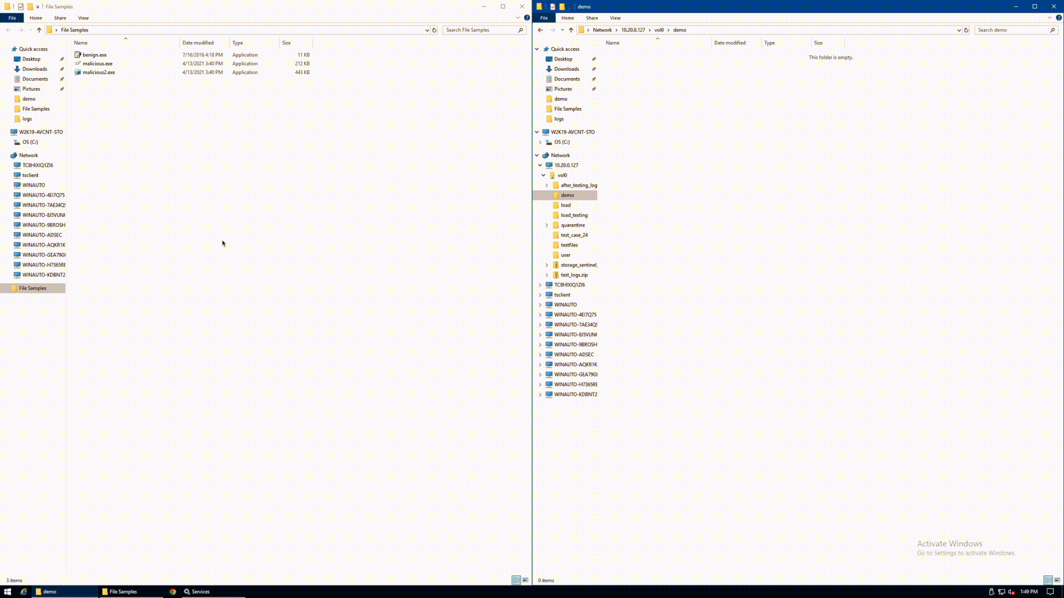1064x598 pixels.
Task: Open Internet Explorer from the taskbar
Action: click(x=24, y=591)
